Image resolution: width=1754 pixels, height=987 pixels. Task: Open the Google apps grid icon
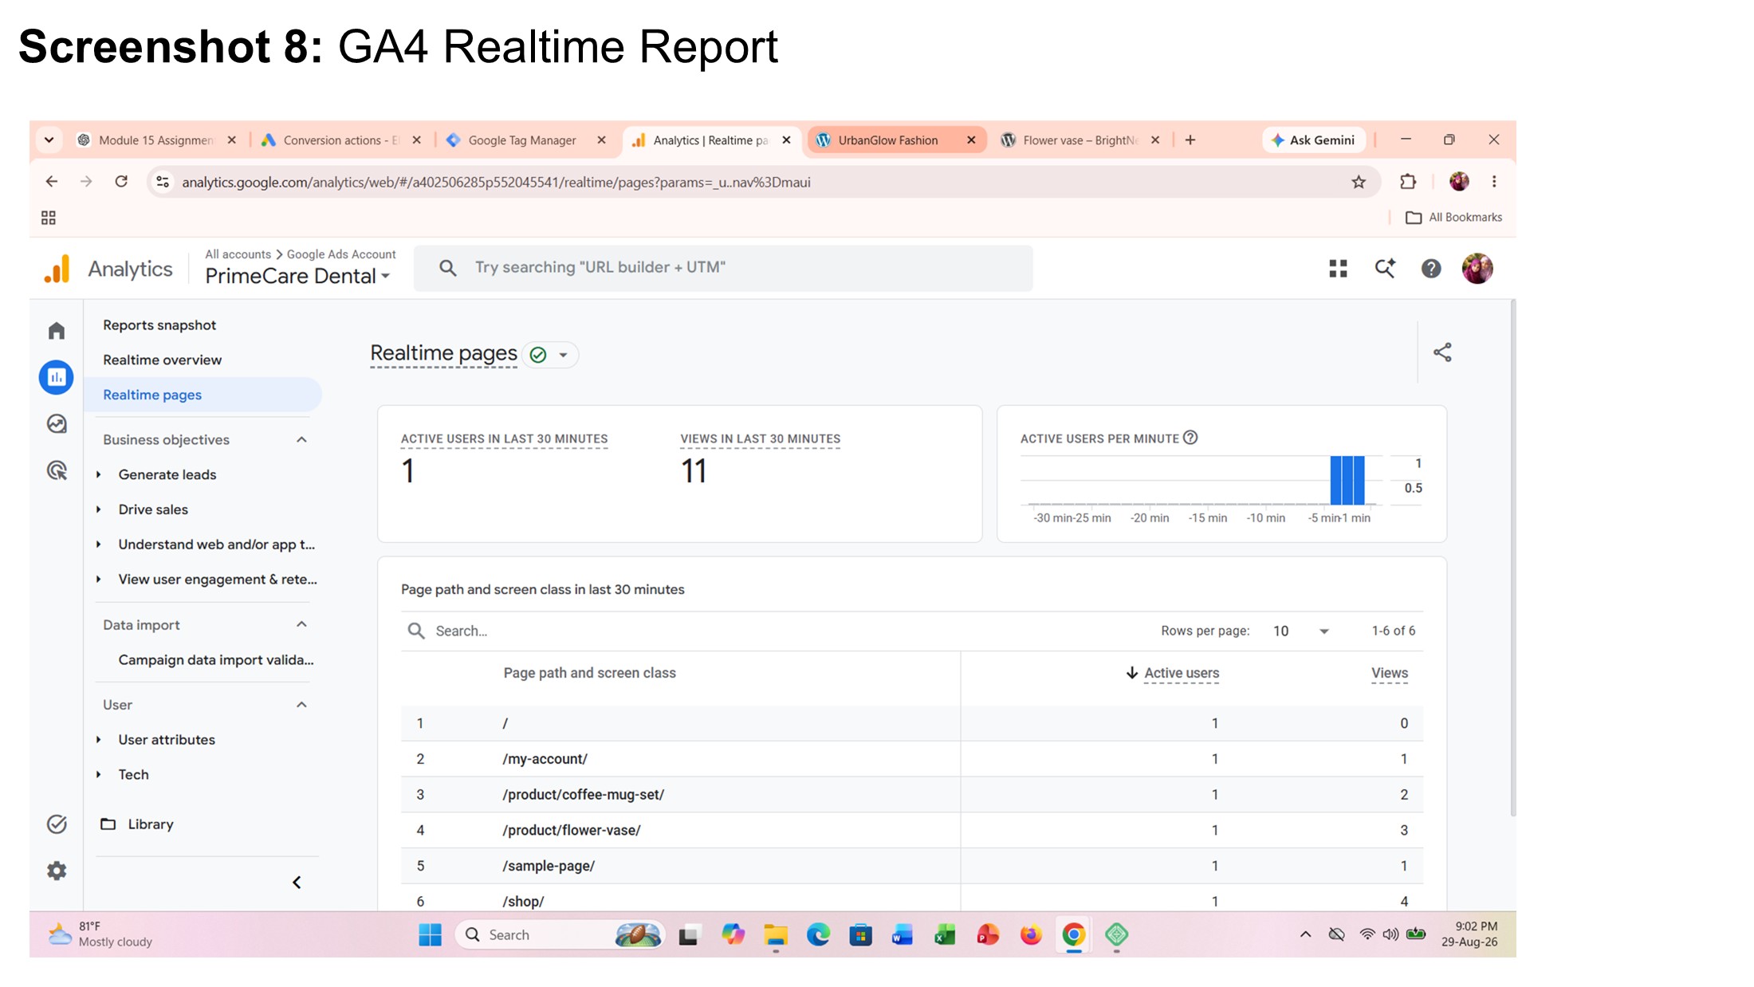(1338, 269)
